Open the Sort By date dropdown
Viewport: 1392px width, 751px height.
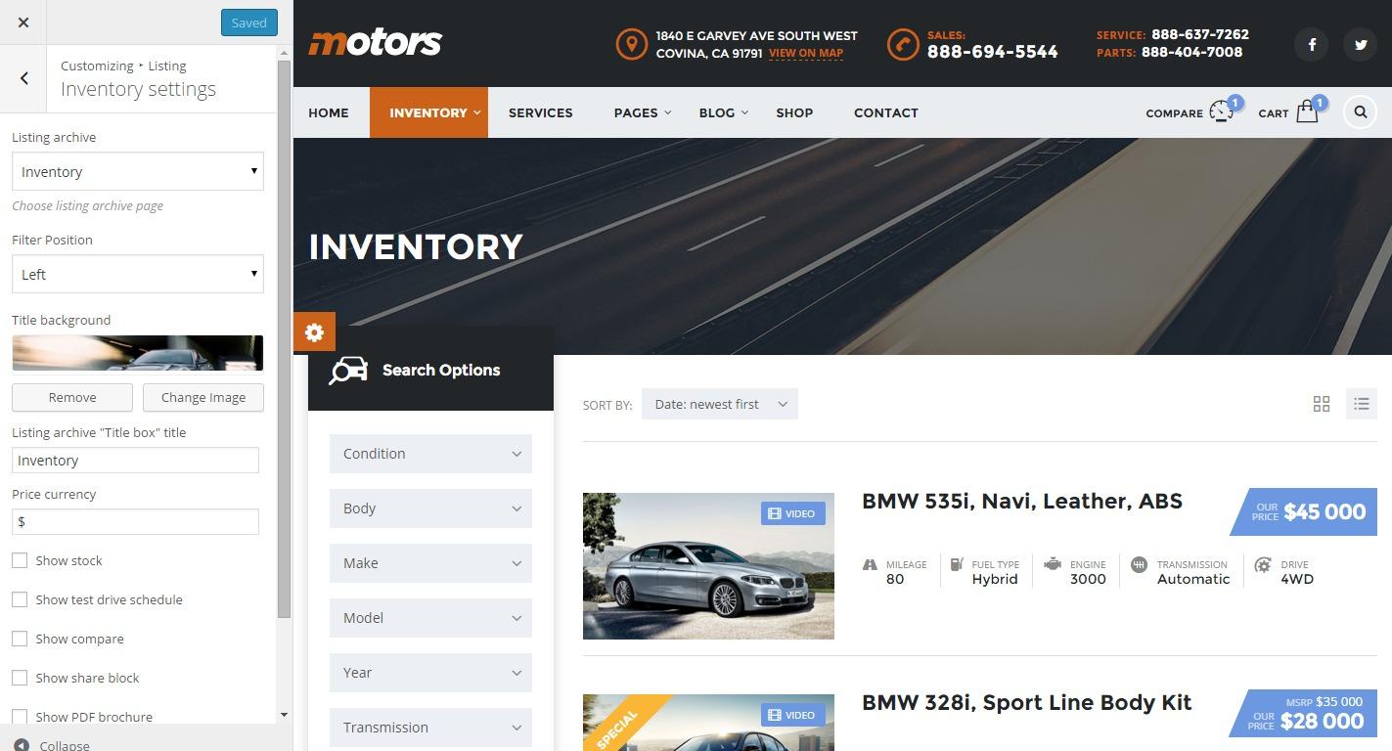(x=720, y=404)
